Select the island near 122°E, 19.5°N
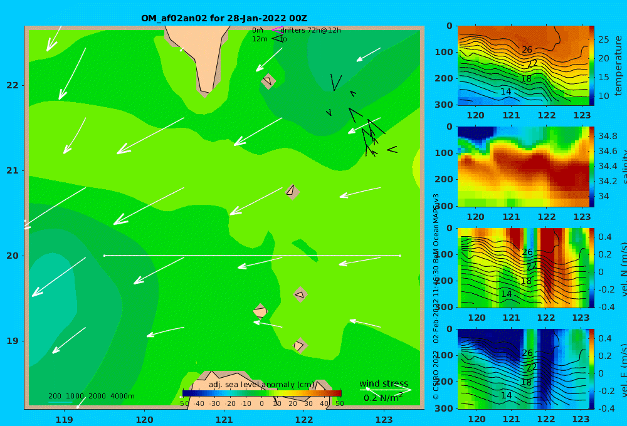Image resolution: width=627 pixels, height=426 pixels. 300,294
